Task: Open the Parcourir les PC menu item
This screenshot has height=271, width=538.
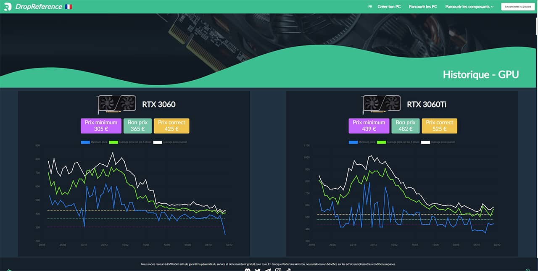Action: point(423,7)
